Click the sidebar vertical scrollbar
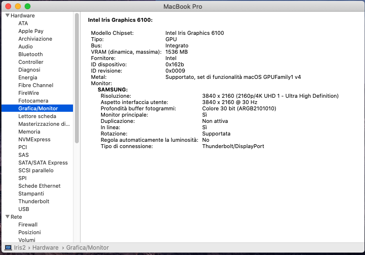Screen dimensions: 365x255 coord(77,78)
